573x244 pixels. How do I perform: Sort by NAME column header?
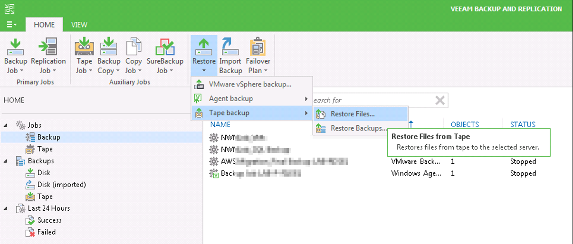[220, 124]
